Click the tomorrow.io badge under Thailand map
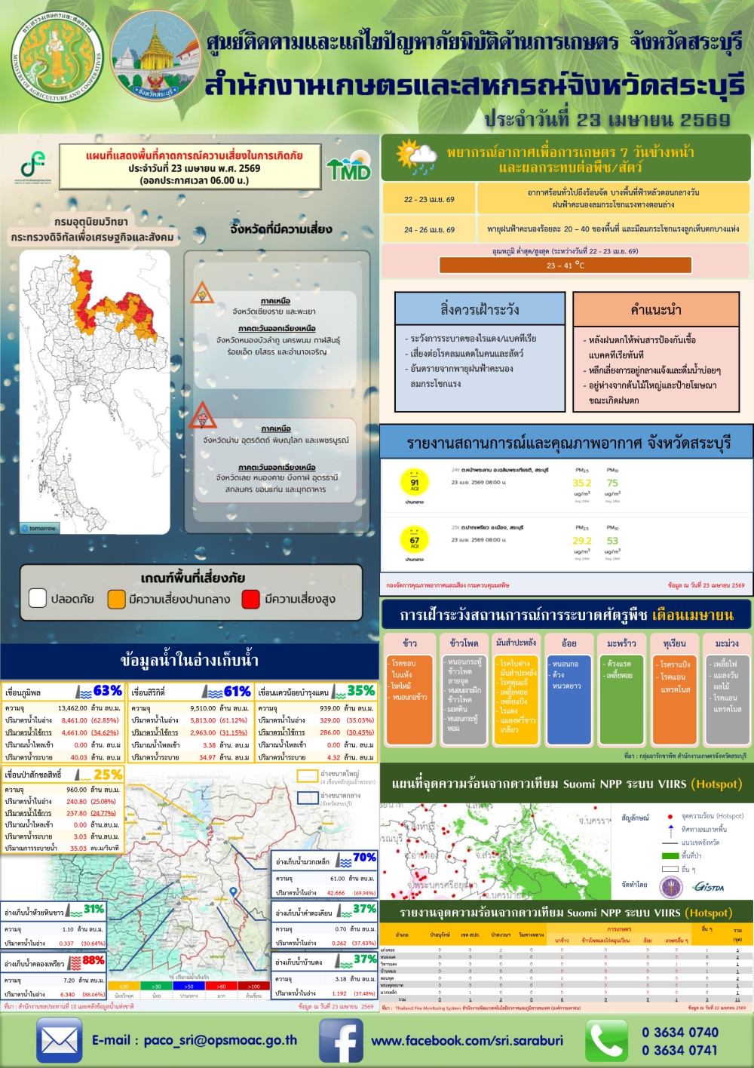 pos(40,528)
